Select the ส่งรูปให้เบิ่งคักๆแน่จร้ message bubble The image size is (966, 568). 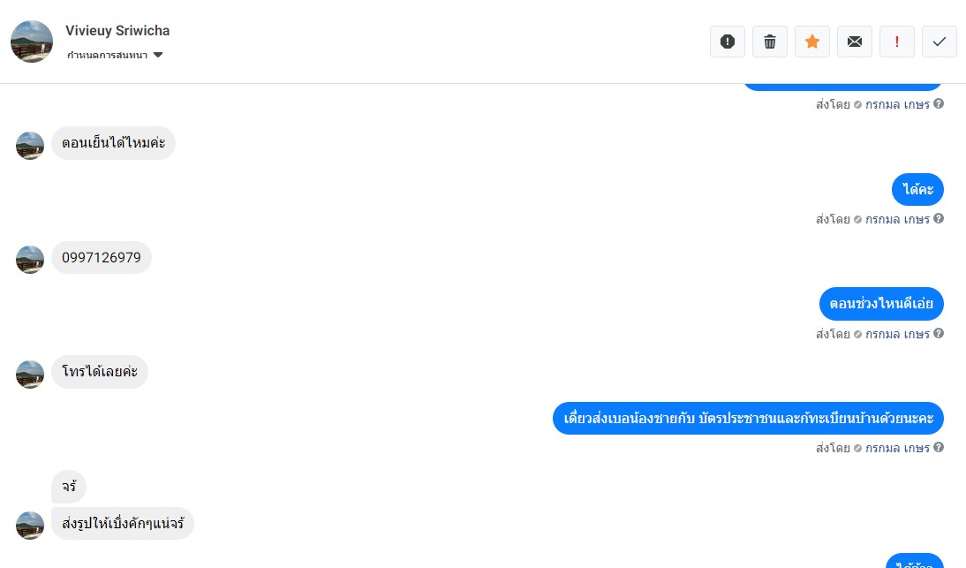(x=123, y=524)
